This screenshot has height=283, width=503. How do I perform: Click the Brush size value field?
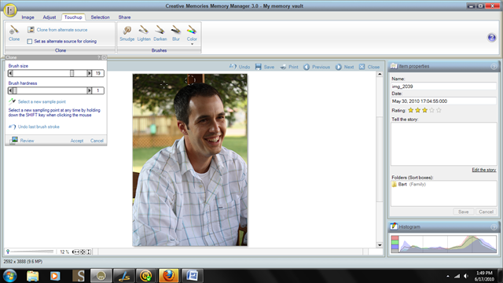click(x=97, y=73)
